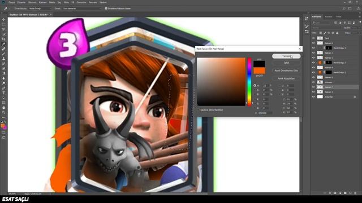Switch to the Kanallar tab
Viewport: 362px width, 203px height.
tap(328, 17)
